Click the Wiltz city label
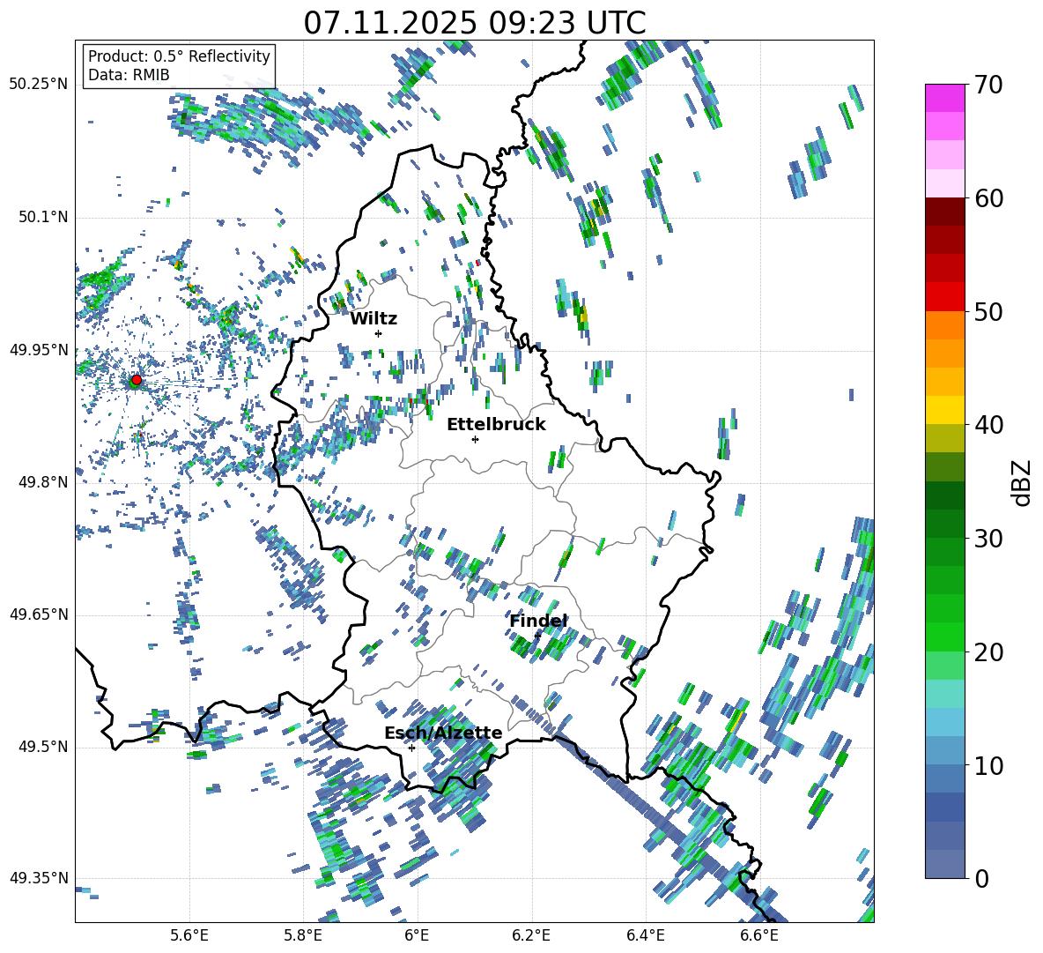Viewport: 1043px width, 953px height. click(x=374, y=319)
